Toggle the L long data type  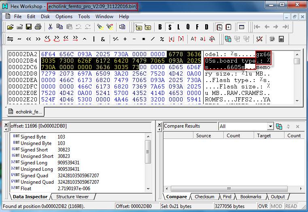(178, 27)
